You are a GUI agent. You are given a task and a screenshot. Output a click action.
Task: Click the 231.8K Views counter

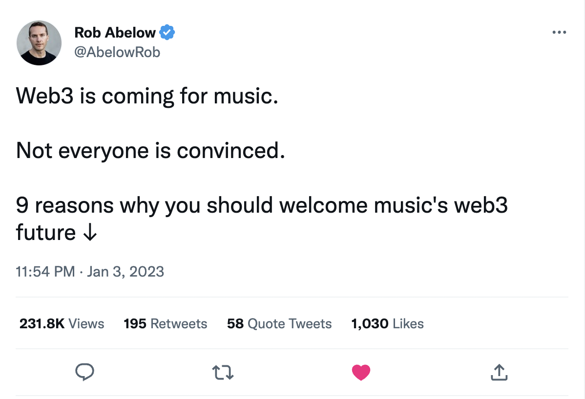point(62,323)
